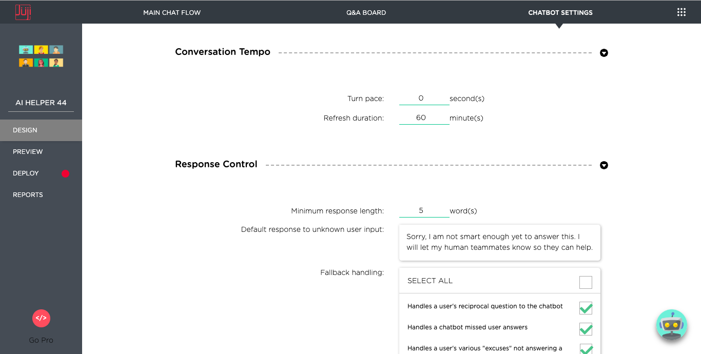Open Preview in the sidebar
This screenshot has height=354, width=701.
[x=41, y=152]
